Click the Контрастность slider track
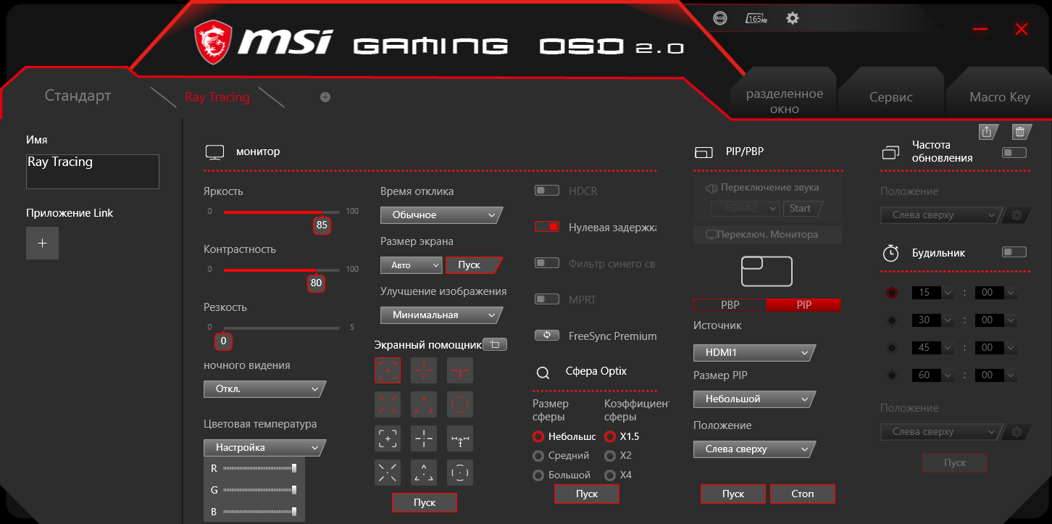 (x=281, y=270)
